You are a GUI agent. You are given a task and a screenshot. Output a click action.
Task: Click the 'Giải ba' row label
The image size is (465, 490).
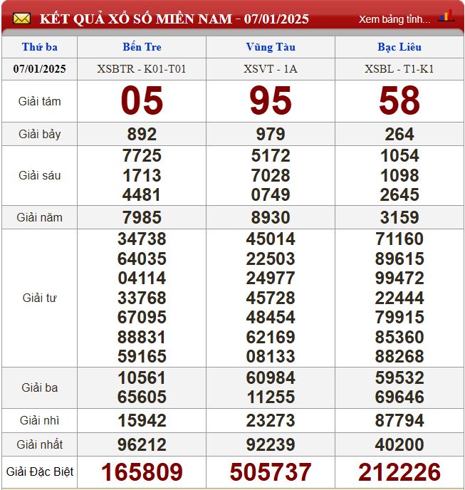[x=40, y=387]
